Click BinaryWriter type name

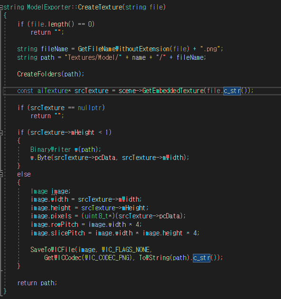pos(51,149)
